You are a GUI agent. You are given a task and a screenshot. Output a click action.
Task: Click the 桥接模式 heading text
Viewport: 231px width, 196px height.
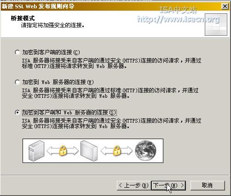pyautogui.click(x=23, y=18)
